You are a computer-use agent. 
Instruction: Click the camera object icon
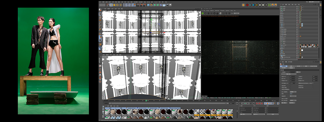pyautogui.click(x=167, y=5)
